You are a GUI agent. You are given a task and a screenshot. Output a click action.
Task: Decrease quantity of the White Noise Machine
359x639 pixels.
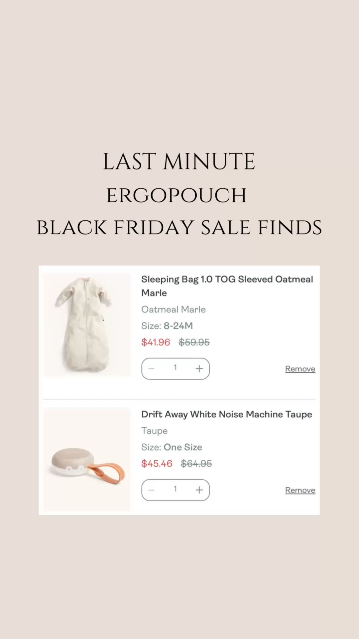152,490
